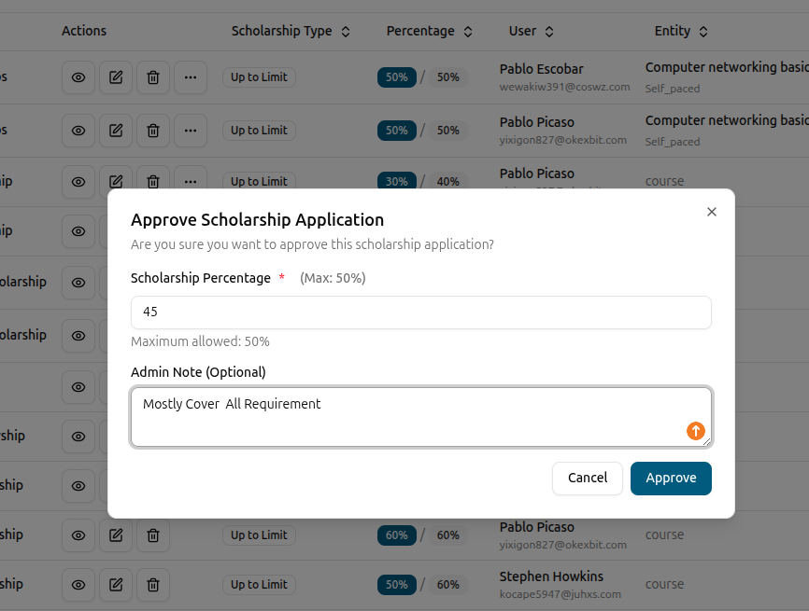This screenshot has width=809, height=611.
Task: Sort by Percentage column
Action: [x=430, y=32]
